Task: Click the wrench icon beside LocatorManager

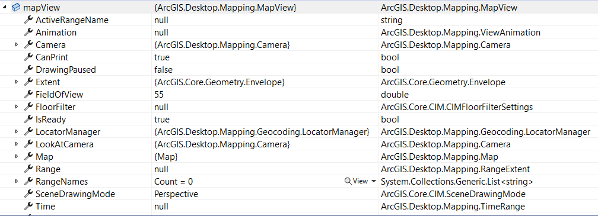Action: (28, 132)
